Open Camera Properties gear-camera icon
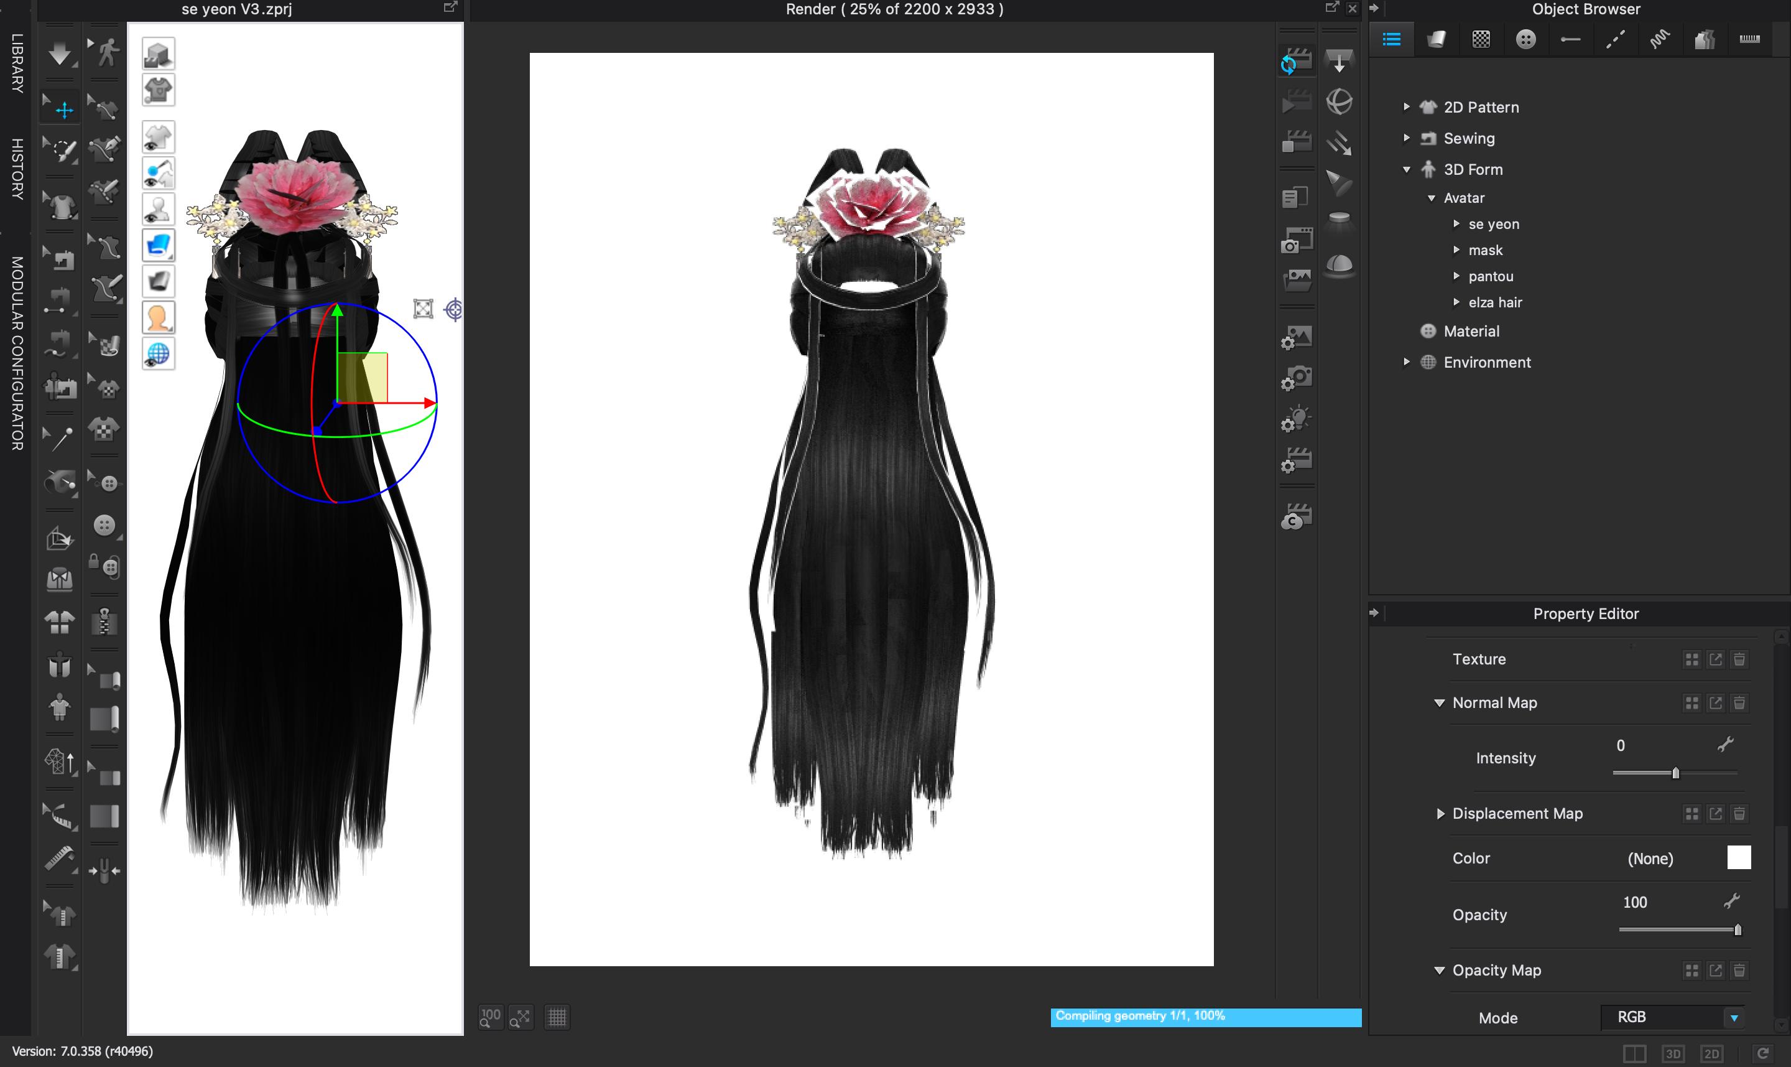This screenshot has height=1067, width=1791. click(x=1297, y=378)
